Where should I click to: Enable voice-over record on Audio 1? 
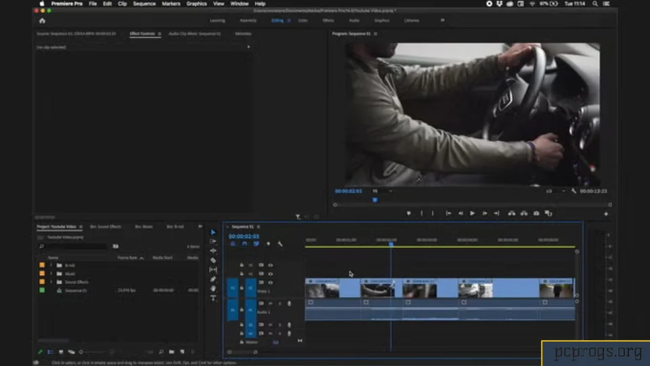coord(289,304)
